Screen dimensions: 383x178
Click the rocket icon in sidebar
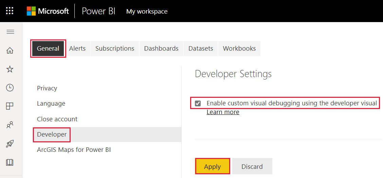10,144
